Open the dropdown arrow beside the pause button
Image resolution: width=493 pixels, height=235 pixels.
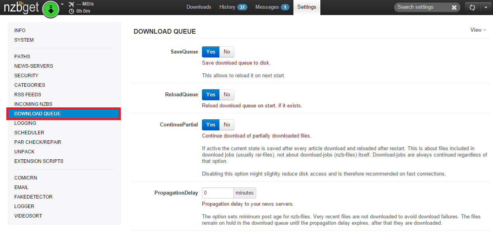[62, 4]
